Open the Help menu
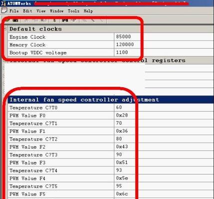Viewport: 214px width, 199px height. 88,11
